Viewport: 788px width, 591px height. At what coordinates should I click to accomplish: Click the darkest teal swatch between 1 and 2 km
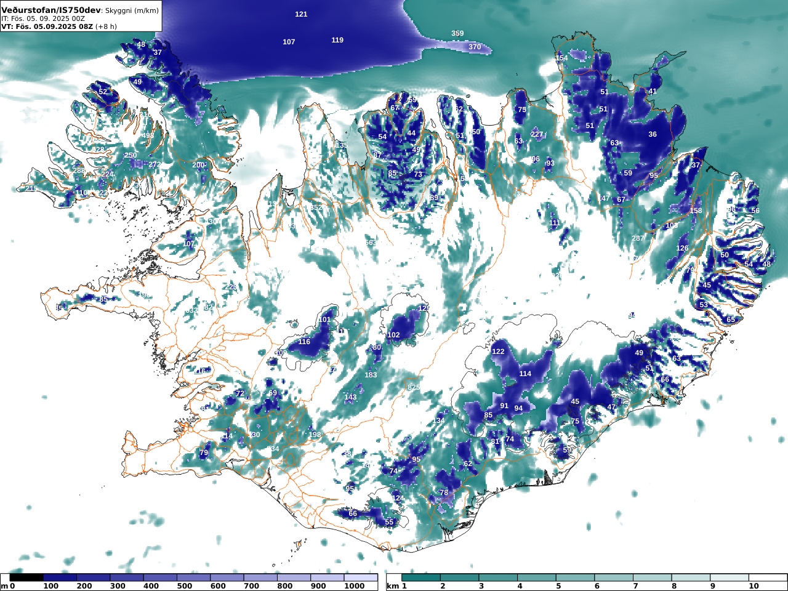(x=421, y=577)
